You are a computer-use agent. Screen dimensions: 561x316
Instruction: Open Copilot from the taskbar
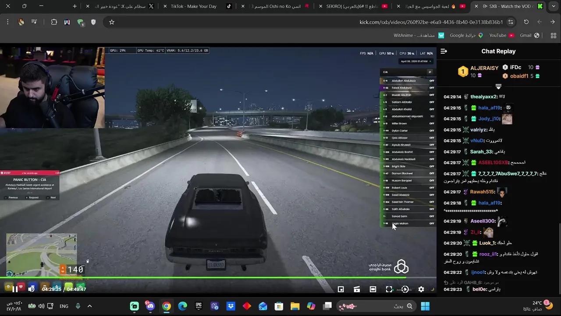point(311,306)
